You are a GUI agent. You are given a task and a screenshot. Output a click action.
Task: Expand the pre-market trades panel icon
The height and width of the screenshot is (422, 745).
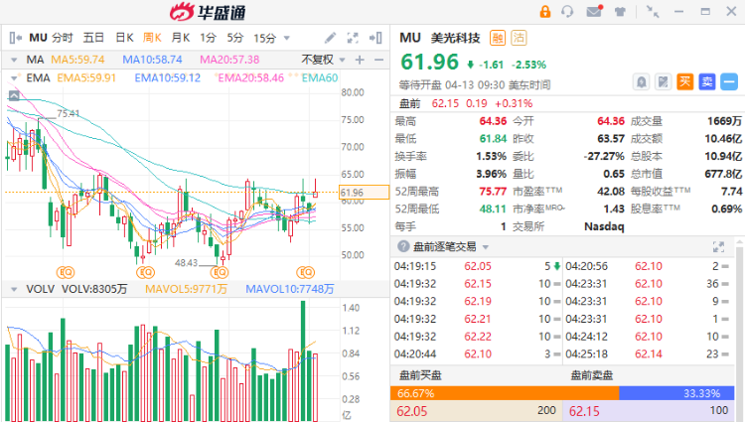coord(718,247)
